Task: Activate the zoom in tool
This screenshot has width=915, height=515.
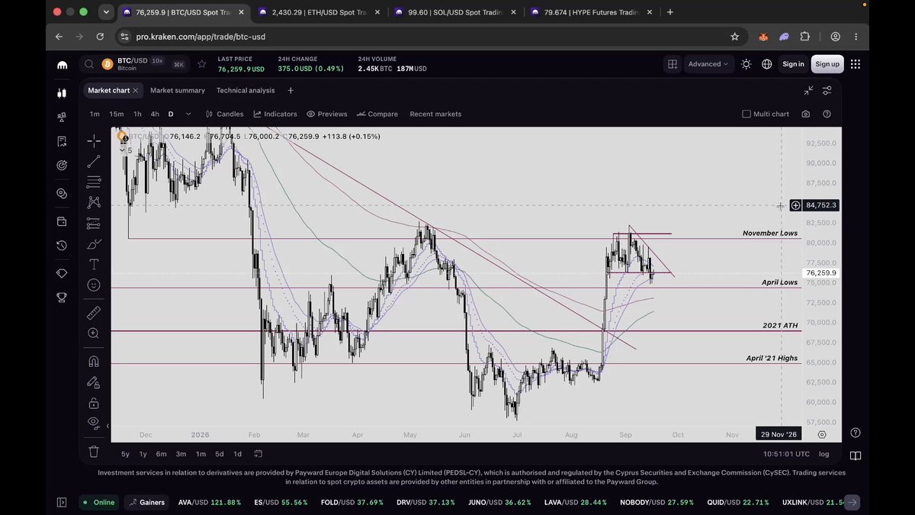Action: tap(93, 333)
